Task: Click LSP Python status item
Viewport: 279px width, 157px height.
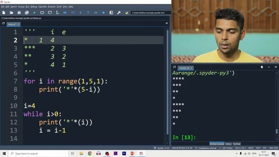Action: coord(226,148)
